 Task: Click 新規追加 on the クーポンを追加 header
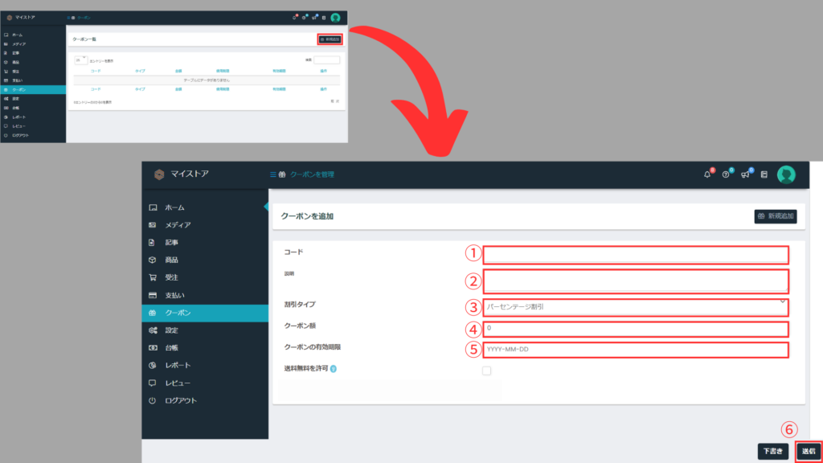(776, 216)
